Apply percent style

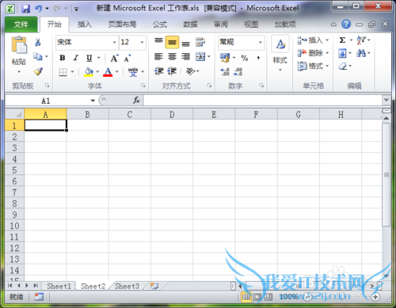point(245,58)
